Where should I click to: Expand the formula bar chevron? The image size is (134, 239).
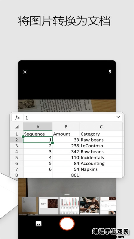[118, 117]
